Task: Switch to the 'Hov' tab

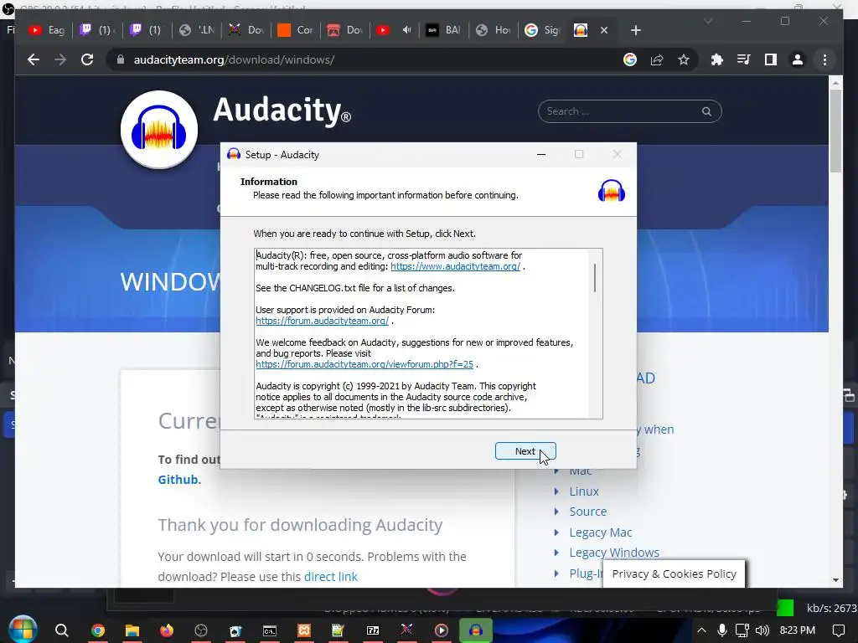Action: (493, 30)
